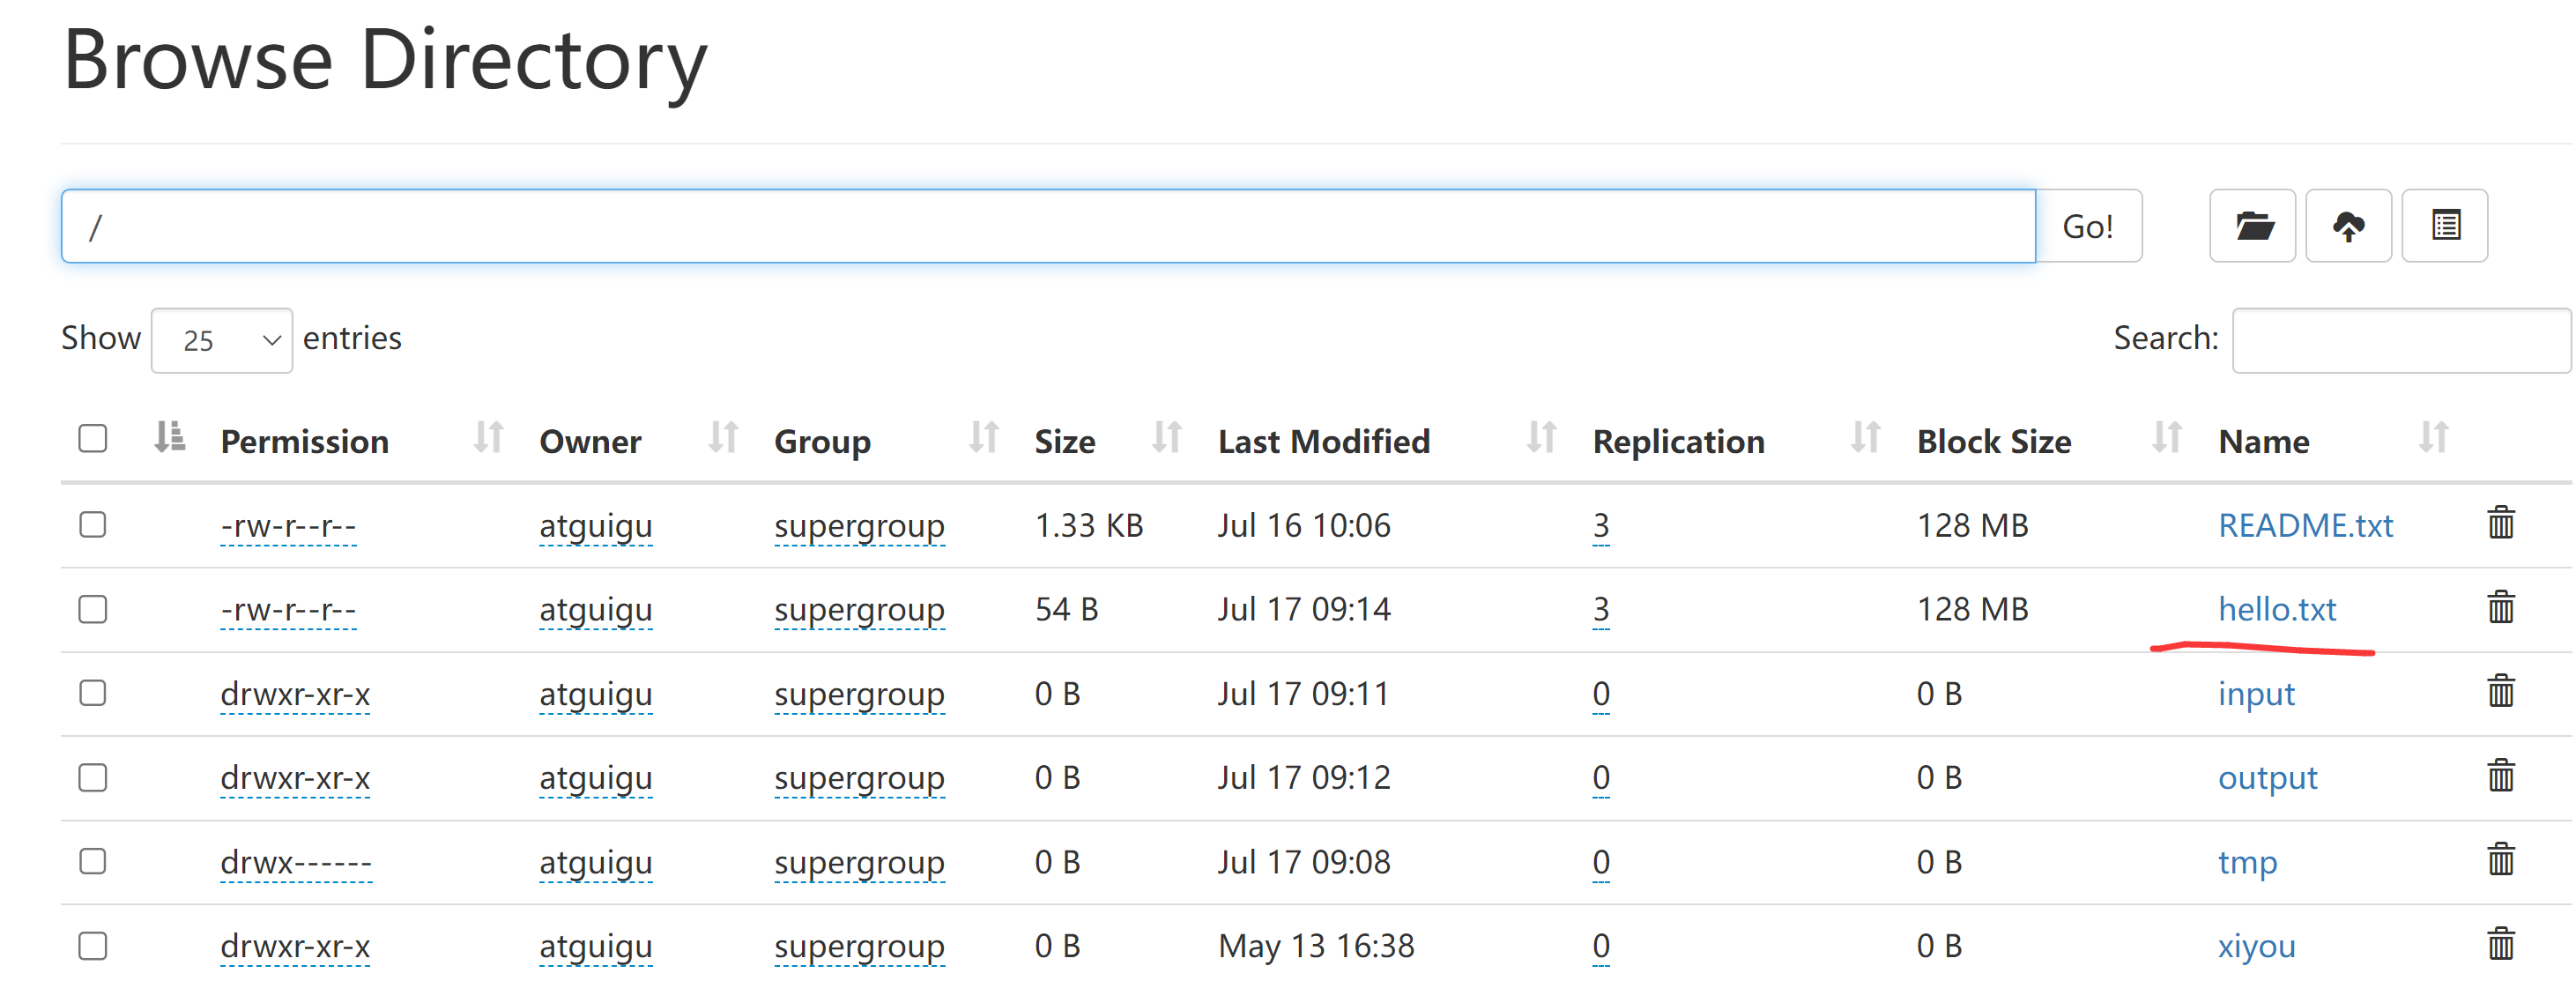Open the Show entries dropdown set to 25

coord(222,340)
